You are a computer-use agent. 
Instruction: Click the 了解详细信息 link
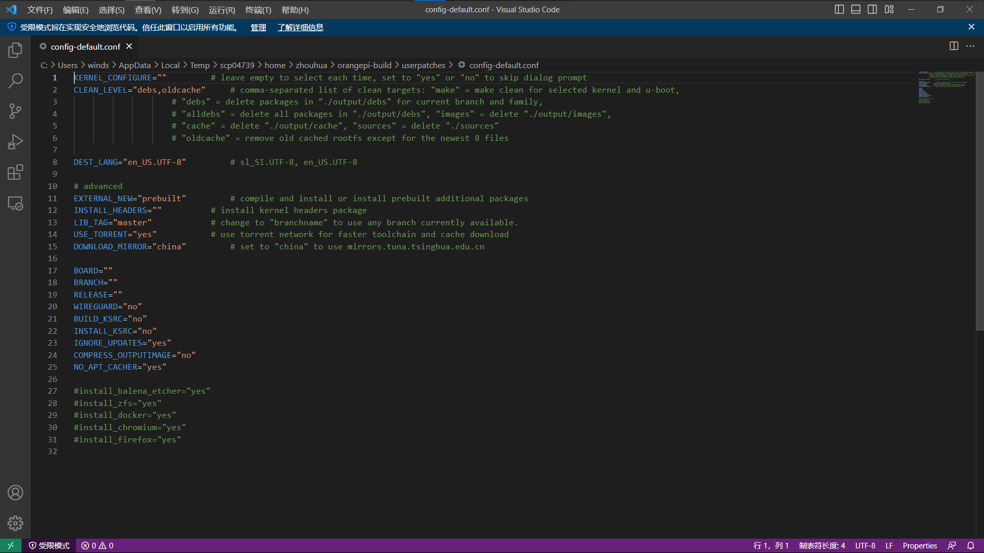(x=300, y=27)
